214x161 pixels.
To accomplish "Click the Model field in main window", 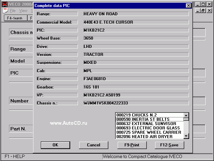I will 21,61.
